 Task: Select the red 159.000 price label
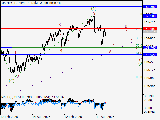(150, 29)
